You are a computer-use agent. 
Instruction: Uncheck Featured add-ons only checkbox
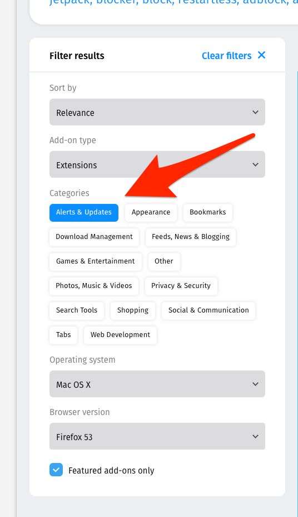[56, 470]
